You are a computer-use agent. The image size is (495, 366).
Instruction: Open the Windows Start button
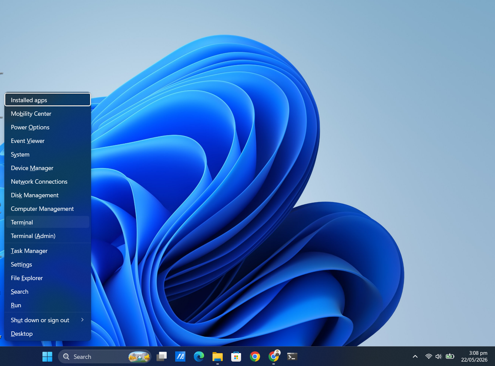tap(47, 356)
